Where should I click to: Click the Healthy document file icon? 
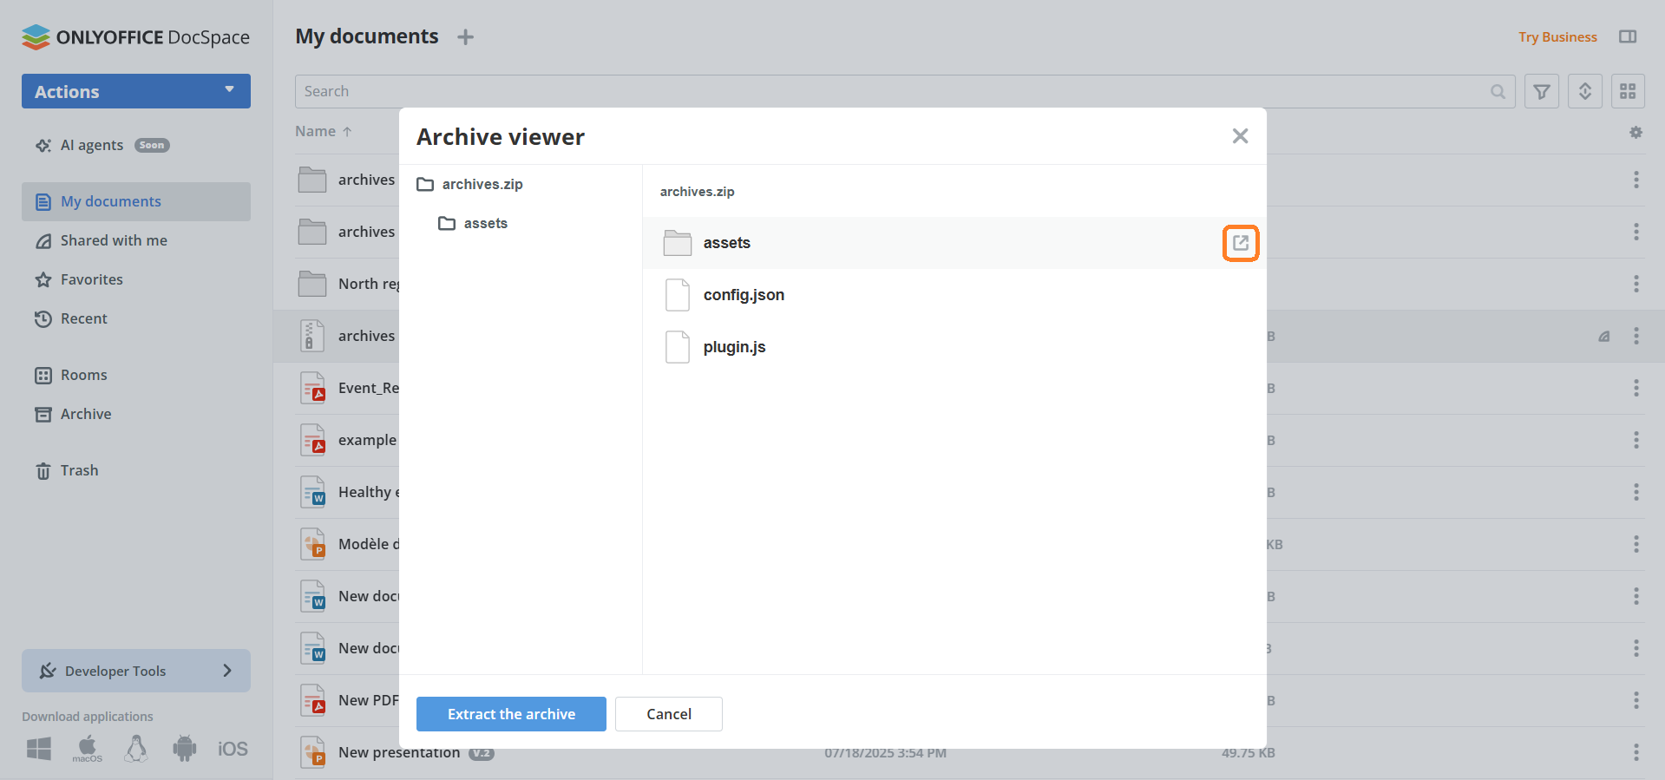pos(312,492)
